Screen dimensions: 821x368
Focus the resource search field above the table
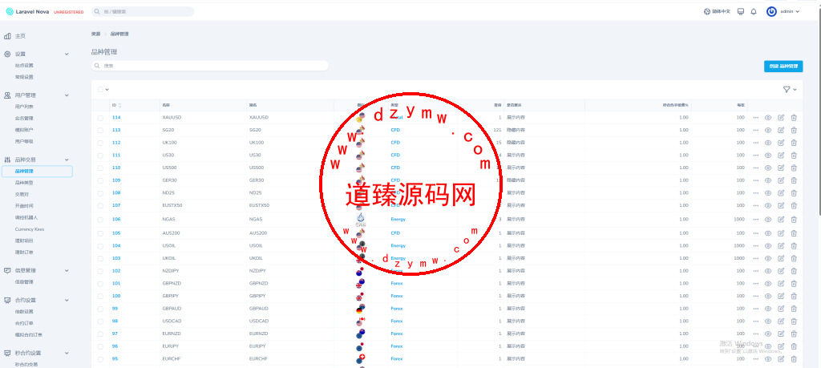coord(209,66)
